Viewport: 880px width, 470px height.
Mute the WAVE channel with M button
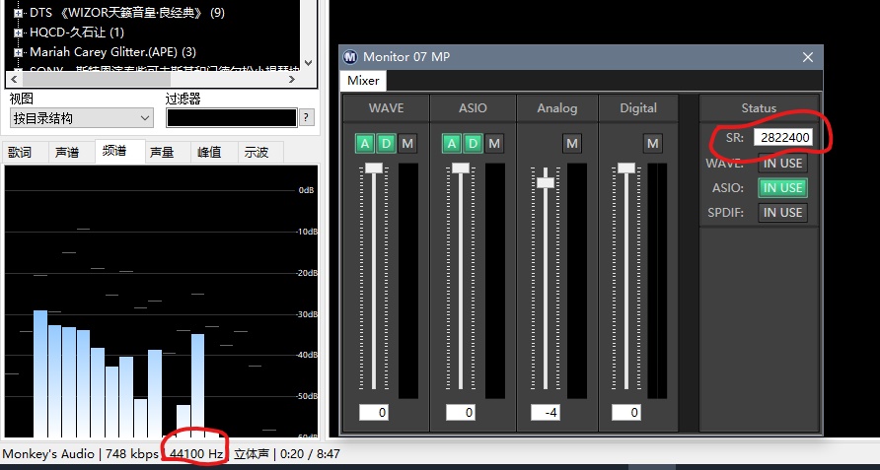[407, 144]
